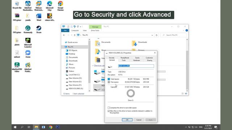Click navigation pane scroll down arrow
Screen dimensions: 232x130
(x=90, y=91)
